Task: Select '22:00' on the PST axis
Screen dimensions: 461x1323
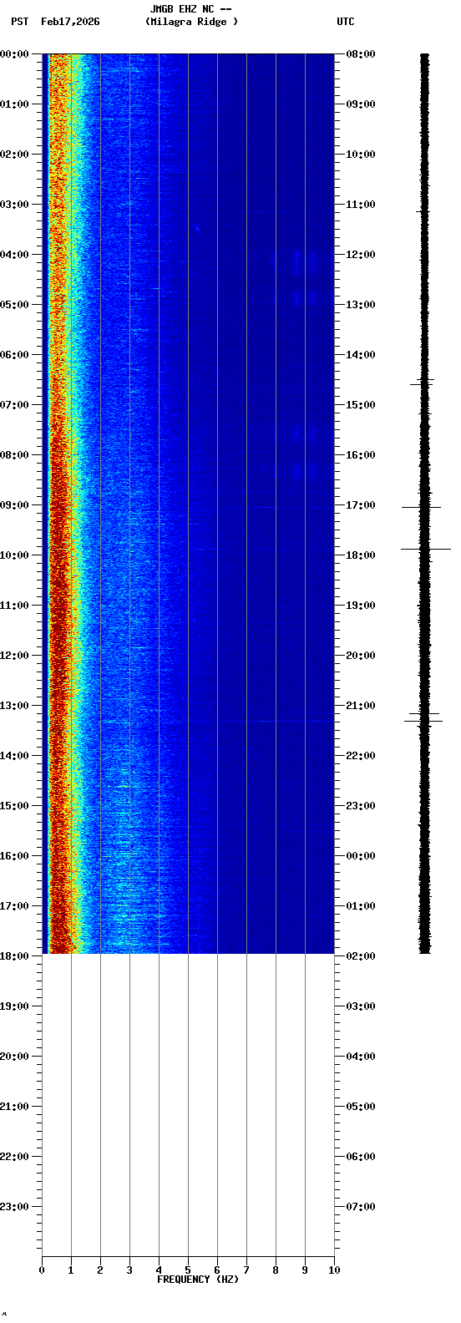Action: coord(13,1157)
